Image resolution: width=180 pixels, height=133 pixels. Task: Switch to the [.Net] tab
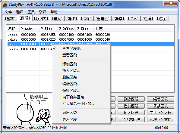pyautogui.click(x=133, y=19)
